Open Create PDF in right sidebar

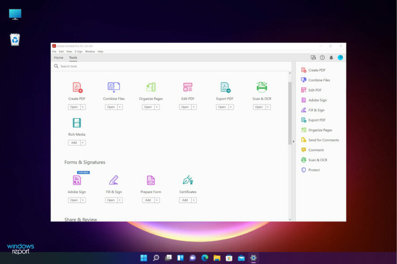[313, 70]
